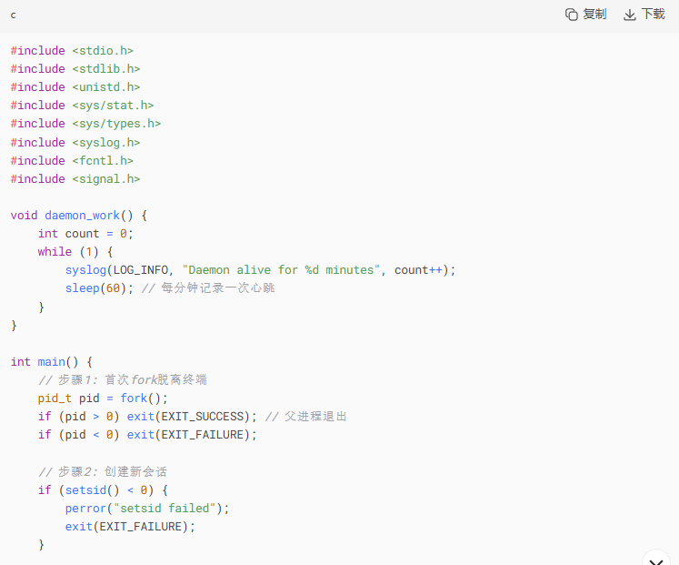Click the comment "步骤1: 首次fork脱离终端"
The width and height of the screenshot is (679, 565).
[x=133, y=380]
